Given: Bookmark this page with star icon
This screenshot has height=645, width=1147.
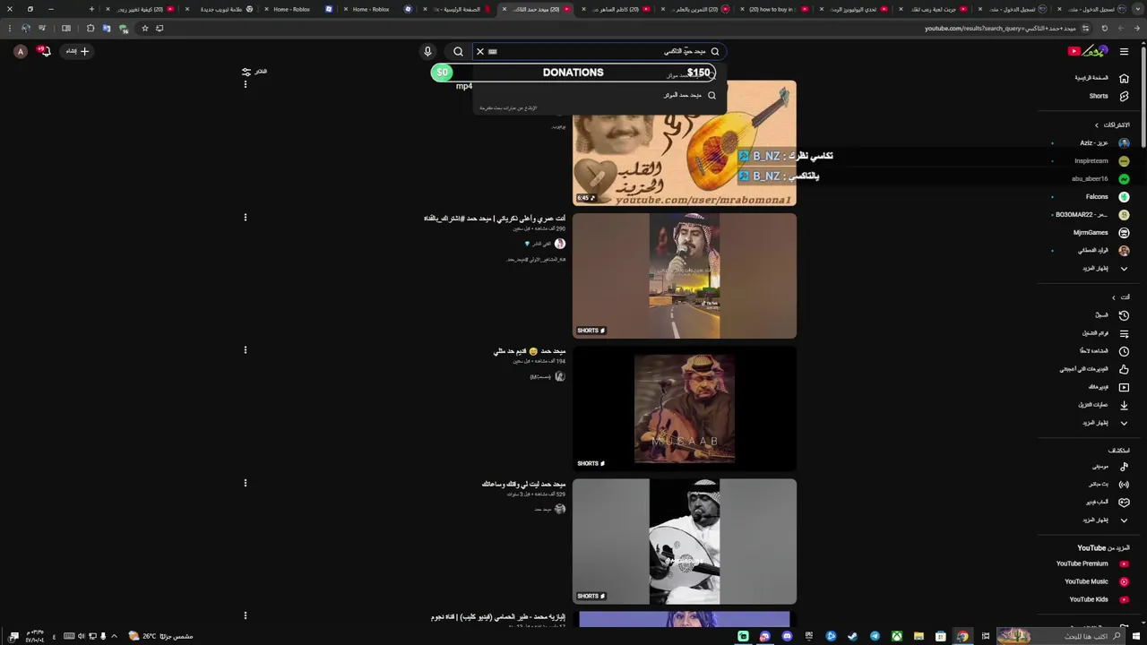Looking at the screenshot, I should pyautogui.click(x=145, y=28).
